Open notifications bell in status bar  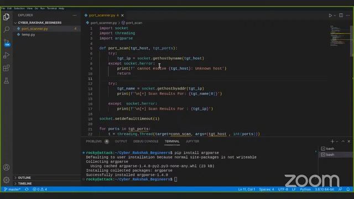[x=348, y=189]
